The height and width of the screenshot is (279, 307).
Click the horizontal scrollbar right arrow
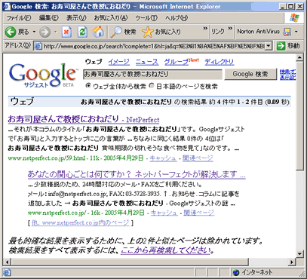click(292, 262)
